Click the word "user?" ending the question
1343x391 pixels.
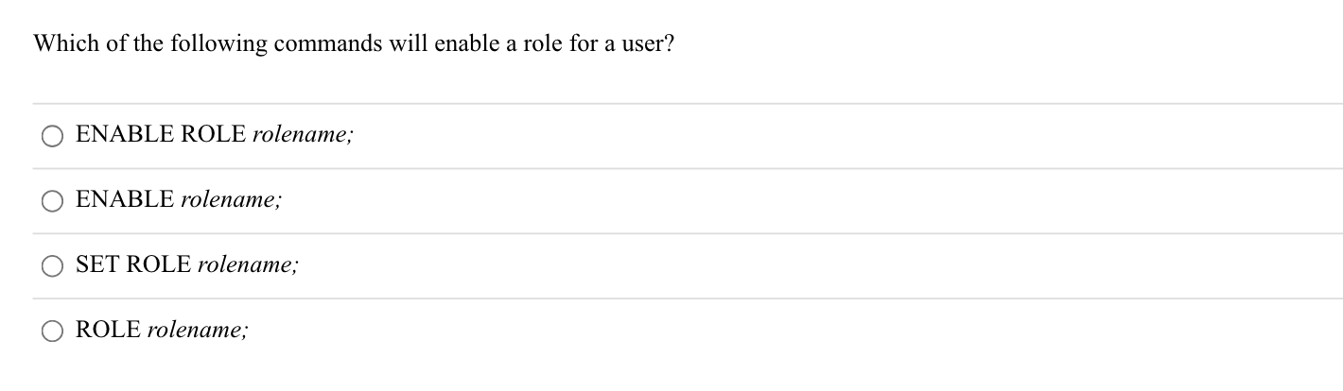coord(648,44)
